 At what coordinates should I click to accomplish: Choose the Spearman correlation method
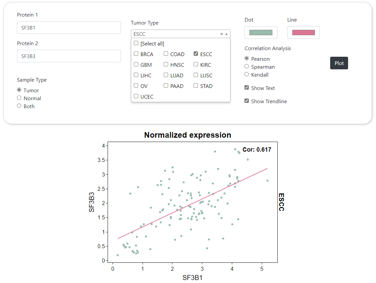(247, 66)
